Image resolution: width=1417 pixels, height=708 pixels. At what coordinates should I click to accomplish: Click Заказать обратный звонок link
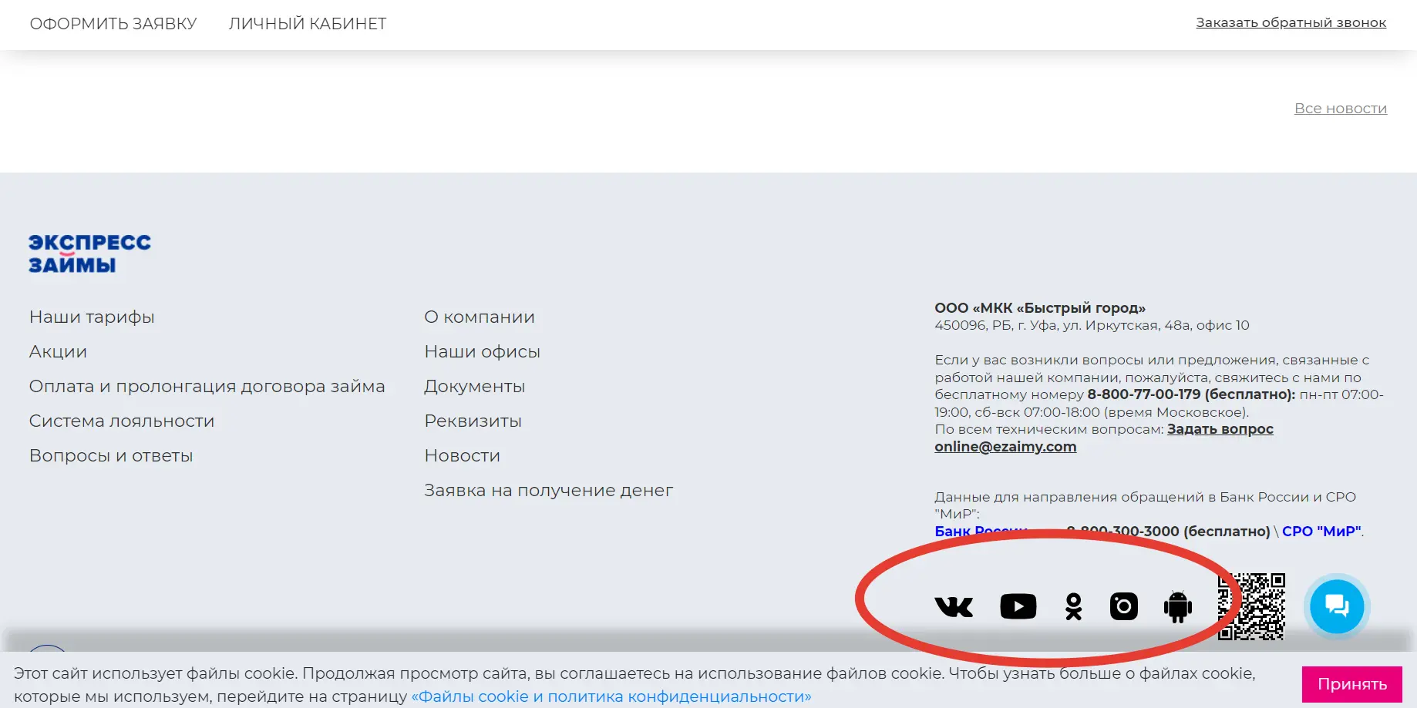tap(1291, 22)
